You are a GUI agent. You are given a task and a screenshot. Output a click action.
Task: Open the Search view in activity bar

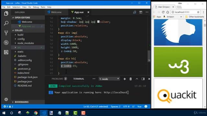pos(6,23)
